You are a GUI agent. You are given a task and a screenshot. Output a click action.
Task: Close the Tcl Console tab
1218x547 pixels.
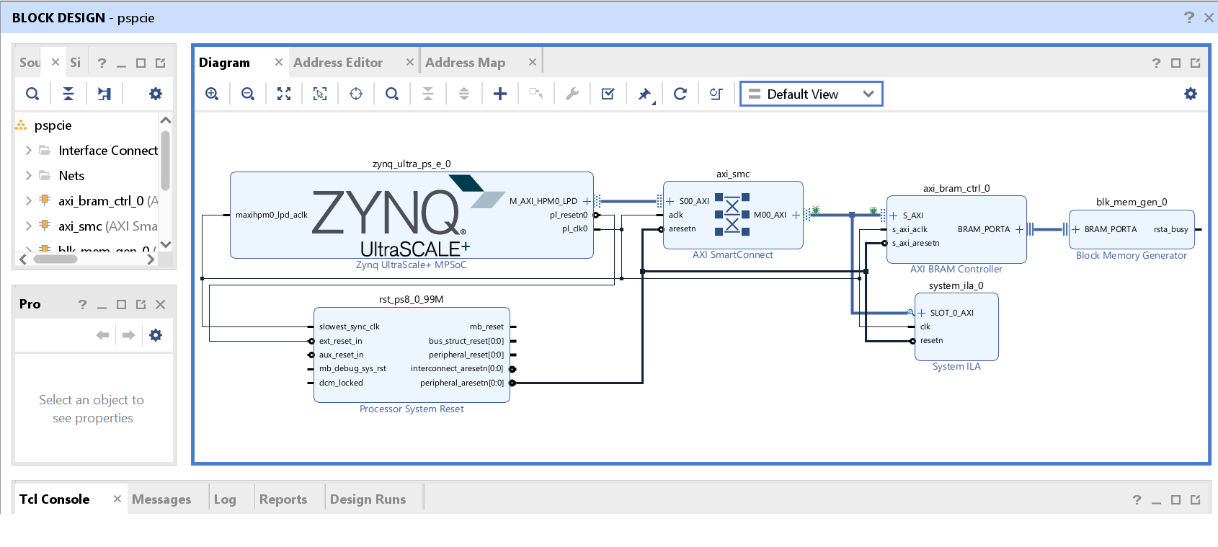(x=117, y=499)
